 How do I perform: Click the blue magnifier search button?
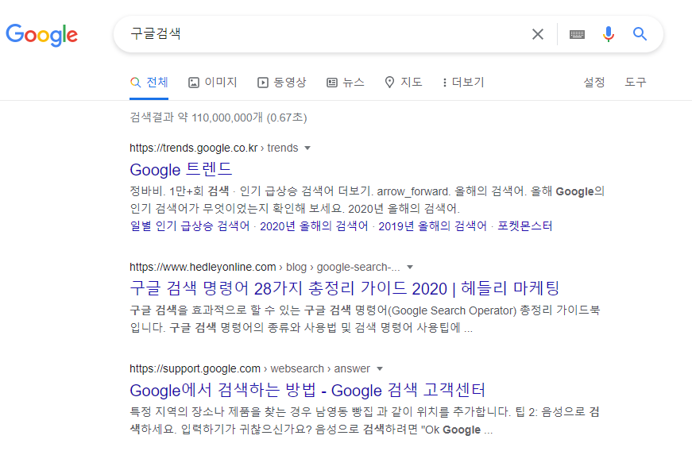(640, 34)
